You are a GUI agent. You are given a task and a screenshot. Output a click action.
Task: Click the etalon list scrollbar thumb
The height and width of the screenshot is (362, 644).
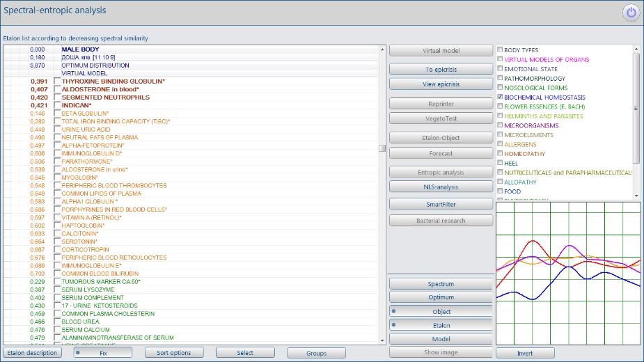pyautogui.click(x=382, y=148)
